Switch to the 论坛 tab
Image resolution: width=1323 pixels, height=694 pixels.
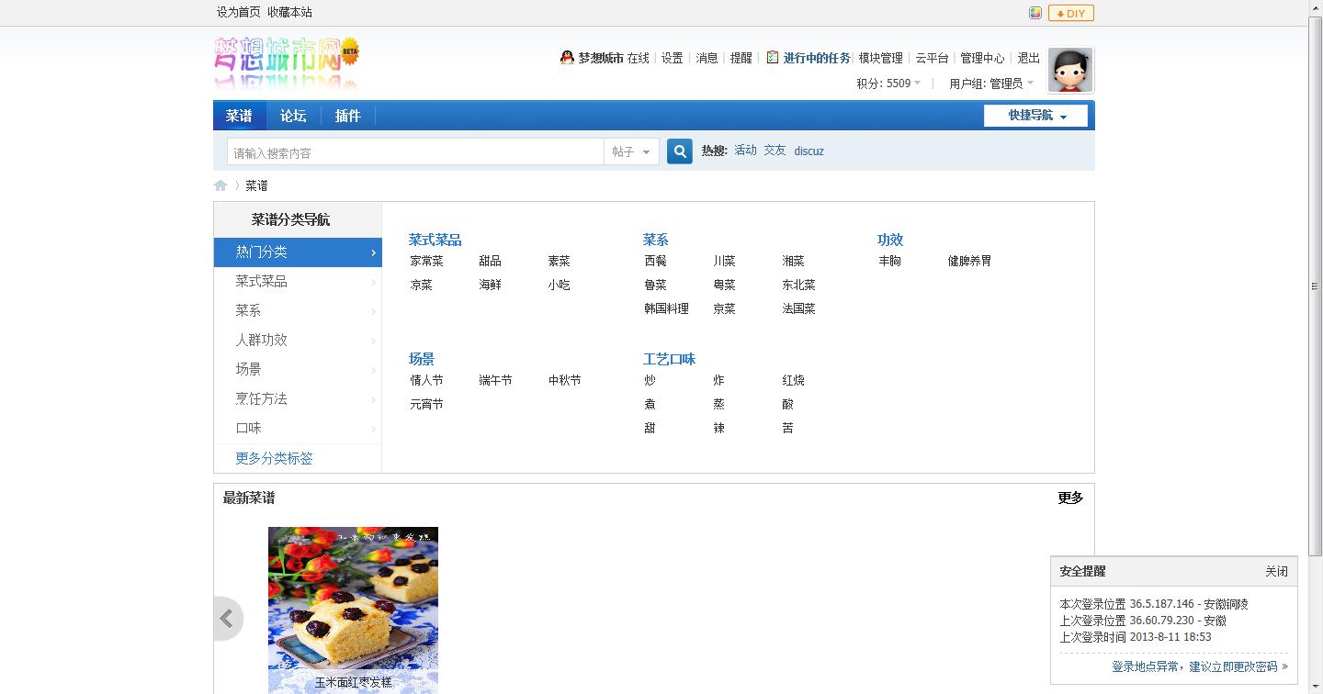[293, 116]
